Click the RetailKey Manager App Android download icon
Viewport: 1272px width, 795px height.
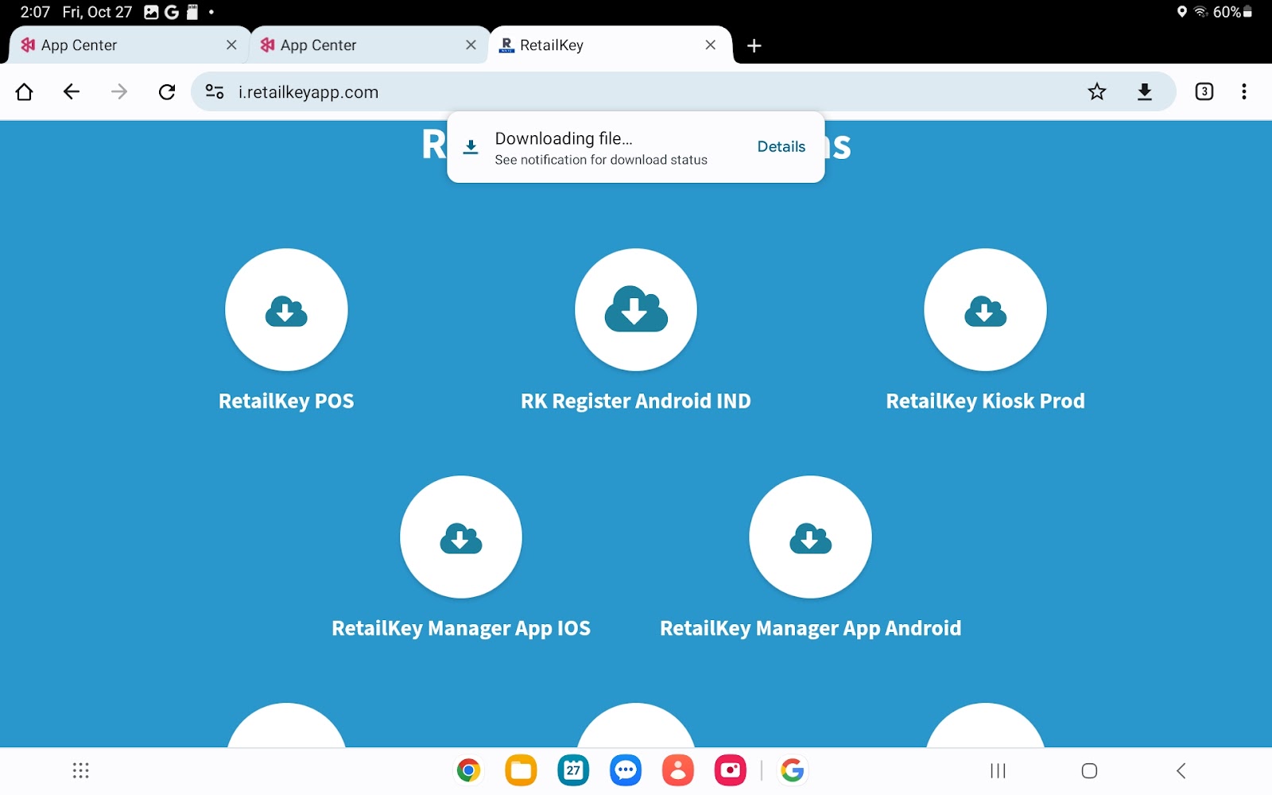pos(809,537)
